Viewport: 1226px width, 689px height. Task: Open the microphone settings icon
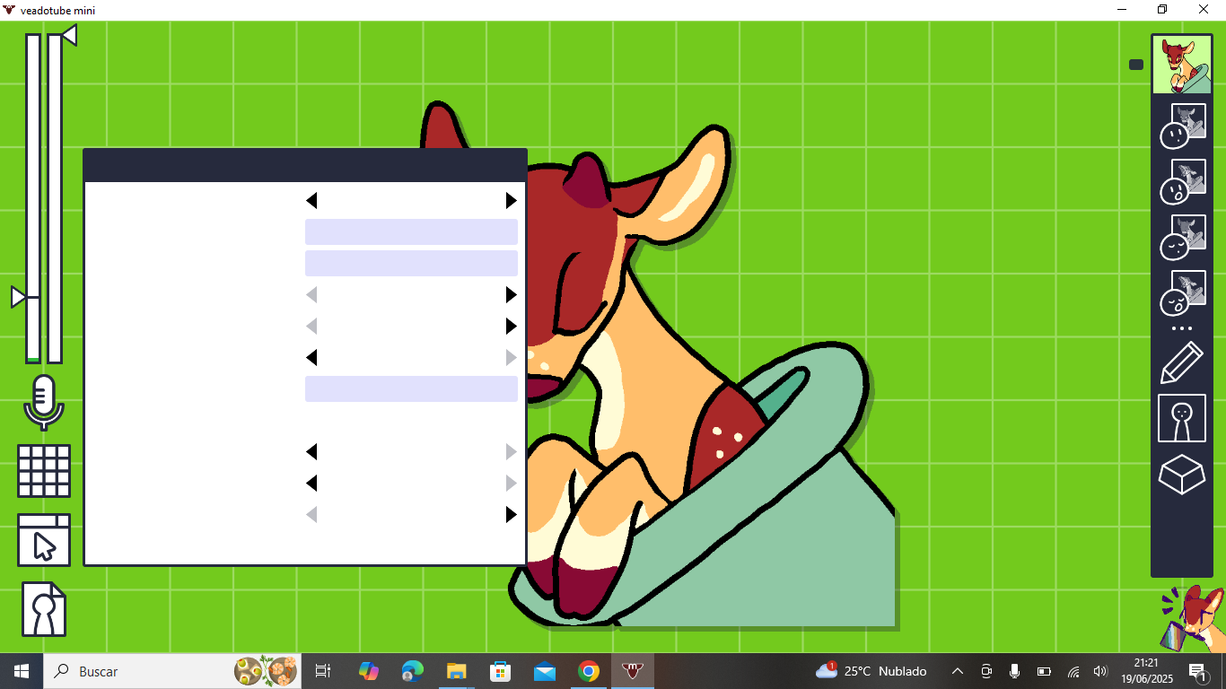pyautogui.click(x=43, y=402)
